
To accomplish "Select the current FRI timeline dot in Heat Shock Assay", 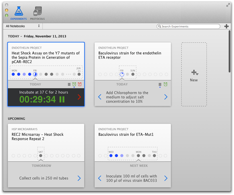I will 35,74.
